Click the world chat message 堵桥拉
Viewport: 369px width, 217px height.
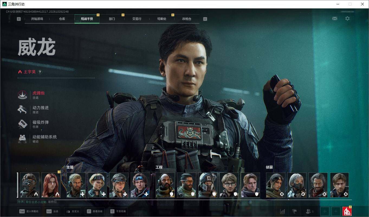click(x=52, y=202)
